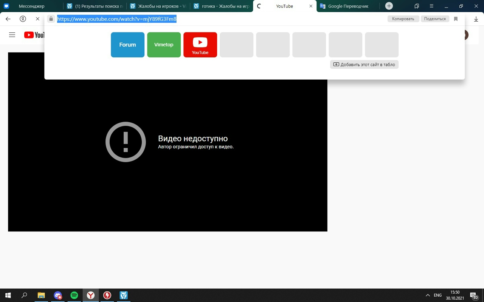Open the red YouTube tableau tile
The height and width of the screenshot is (302, 484).
200,45
